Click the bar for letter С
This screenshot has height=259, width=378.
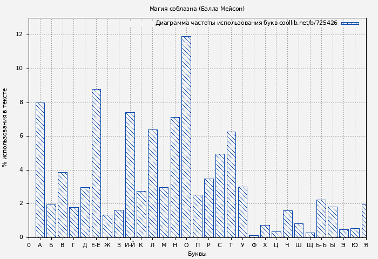(220, 195)
